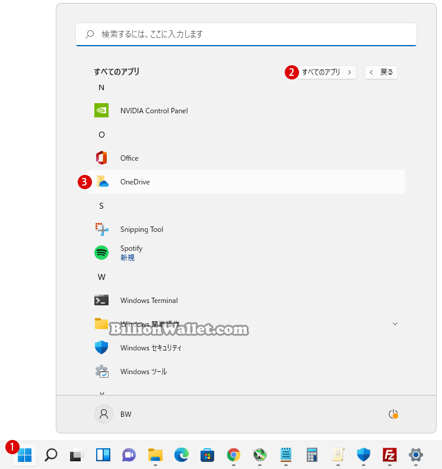442x469 pixels.
Task: Jump to letter S section header
Action: tap(101, 206)
